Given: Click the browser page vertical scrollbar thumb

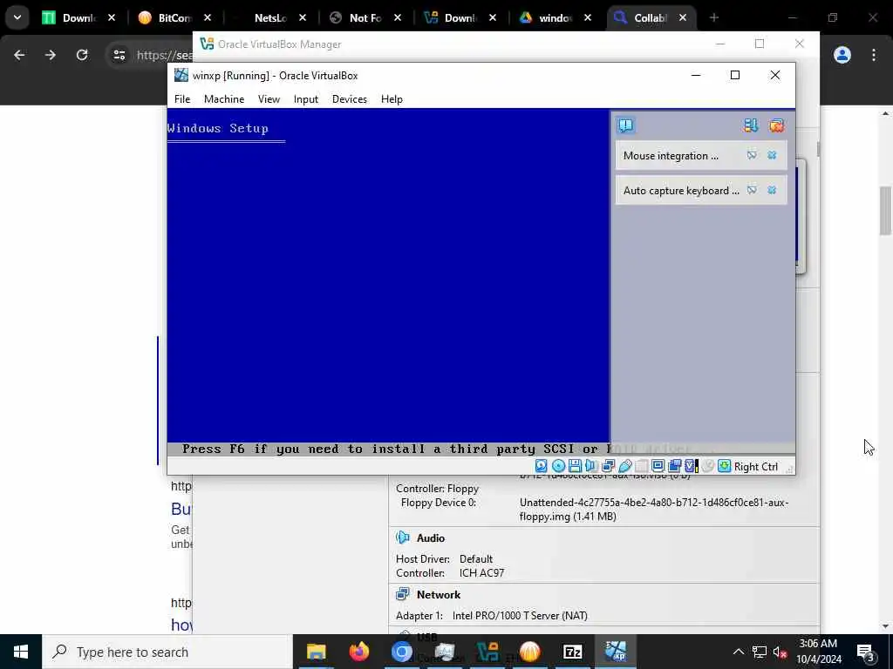Looking at the screenshot, I should pyautogui.click(x=885, y=210).
